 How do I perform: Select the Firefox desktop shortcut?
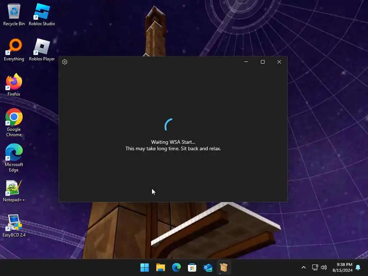pos(14,85)
